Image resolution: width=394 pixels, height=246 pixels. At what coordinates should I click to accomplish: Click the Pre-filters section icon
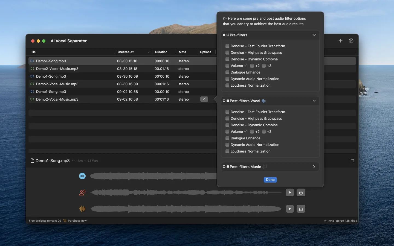(x=226, y=35)
